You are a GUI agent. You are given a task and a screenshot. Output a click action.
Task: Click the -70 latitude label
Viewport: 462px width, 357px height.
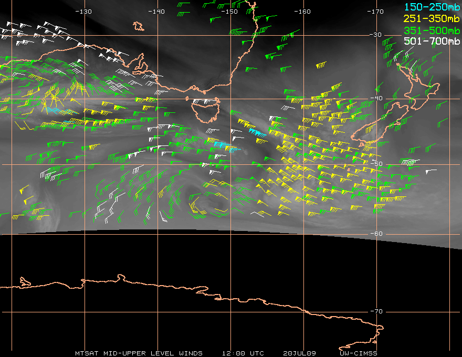[x=376, y=311]
